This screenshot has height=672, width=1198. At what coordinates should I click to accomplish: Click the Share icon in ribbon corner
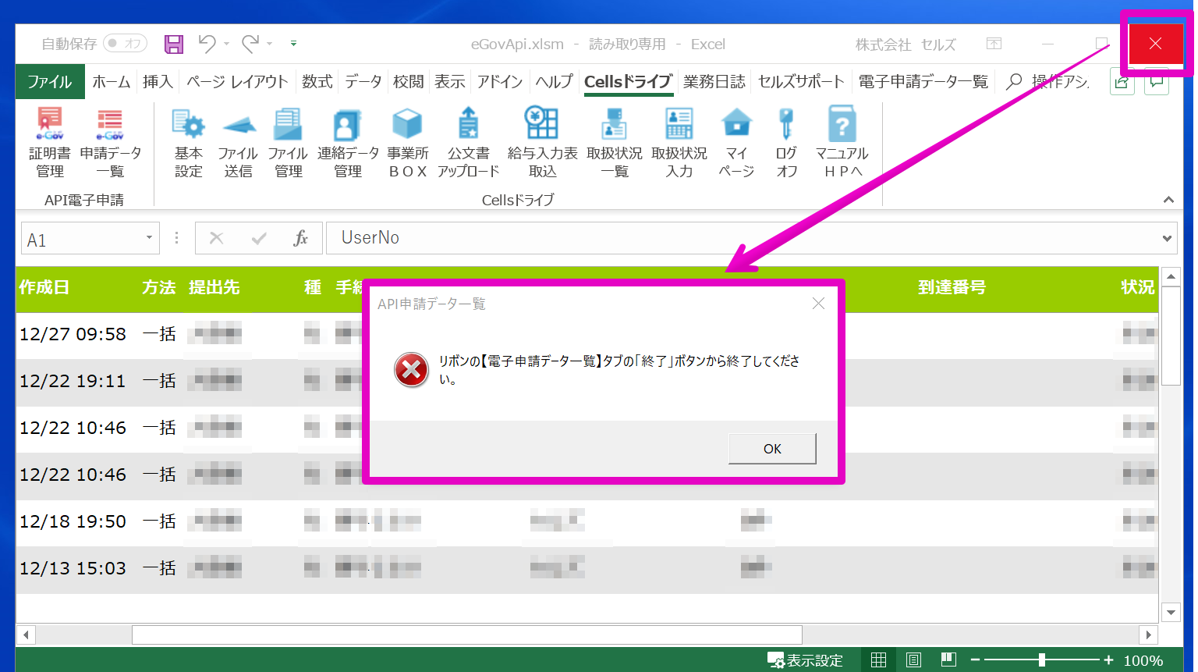1122,82
